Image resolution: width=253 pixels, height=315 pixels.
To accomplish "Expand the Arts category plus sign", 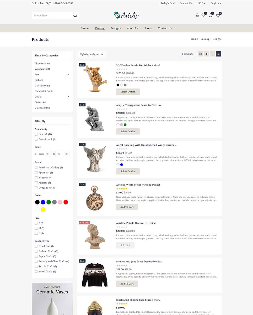I will tap(68, 74).
